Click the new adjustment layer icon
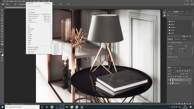 click(182, 104)
